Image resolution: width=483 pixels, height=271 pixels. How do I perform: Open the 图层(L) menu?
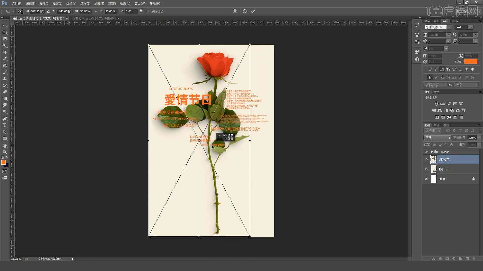point(57,4)
